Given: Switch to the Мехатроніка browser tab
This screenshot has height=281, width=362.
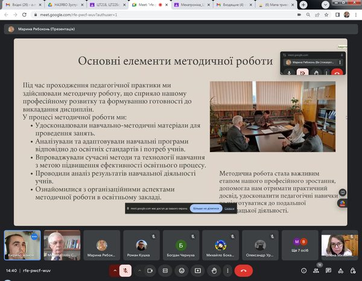Looking at the screenshot, I should (x=192, y=4).
